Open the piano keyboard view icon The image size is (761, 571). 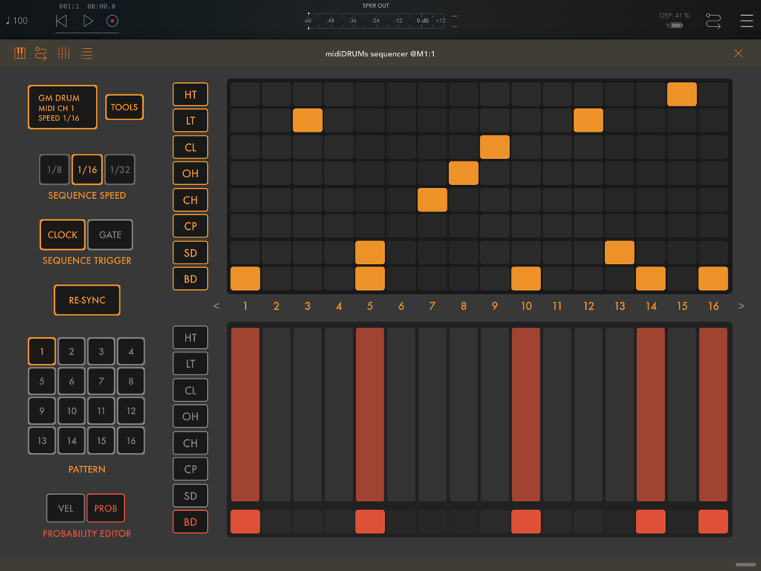click(20, 53)
